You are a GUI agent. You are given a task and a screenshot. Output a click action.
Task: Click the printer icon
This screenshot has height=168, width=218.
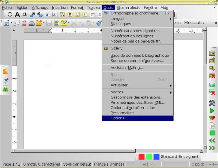[x=31, y=23]
